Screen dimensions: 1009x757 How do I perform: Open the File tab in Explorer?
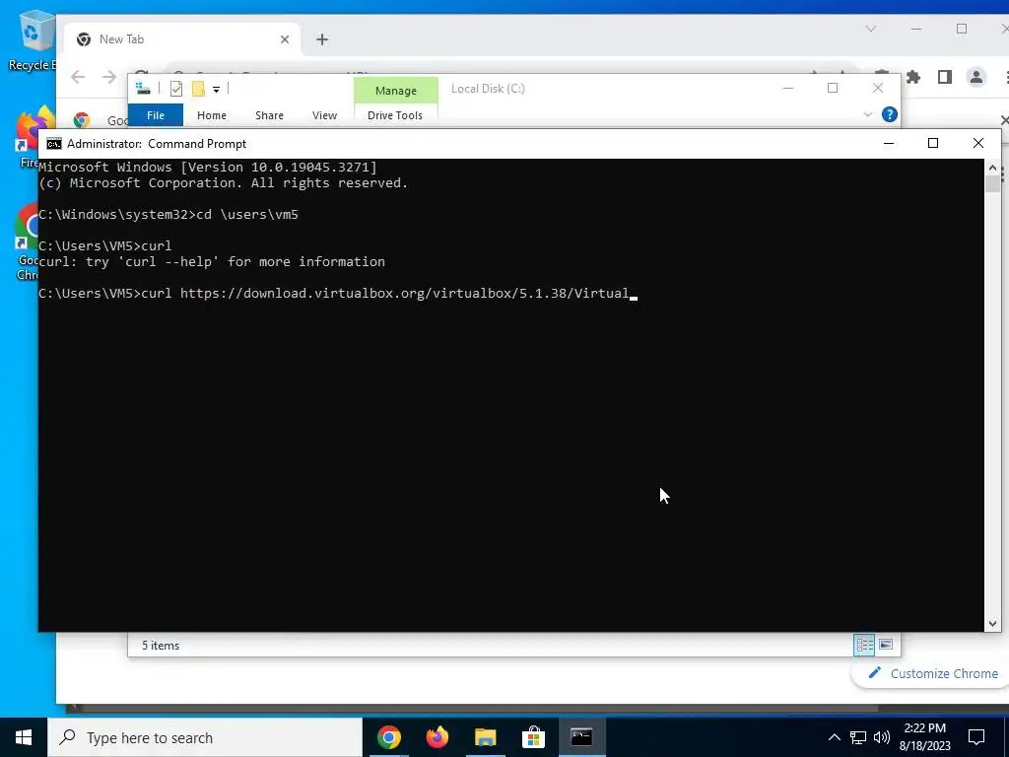[156, 115]
